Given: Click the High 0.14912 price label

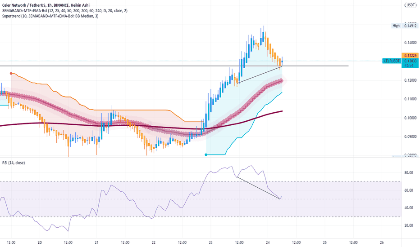Looking at the screenshot, I should click(405, 26).
